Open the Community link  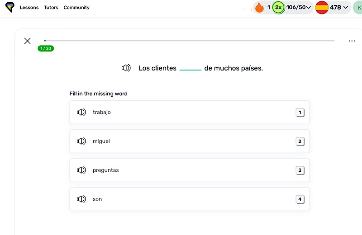point(76,7)
